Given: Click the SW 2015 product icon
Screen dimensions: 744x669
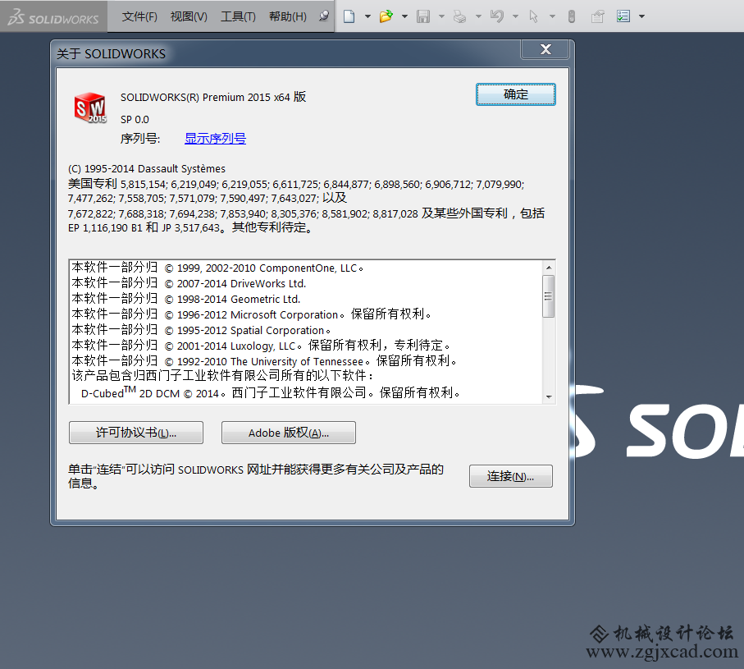Looking at the screenshot, I should (90, 108).
